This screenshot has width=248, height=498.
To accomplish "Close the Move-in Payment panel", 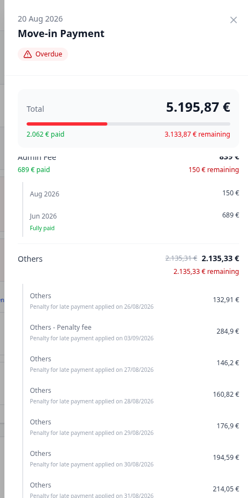I will [x=234, y=20].
